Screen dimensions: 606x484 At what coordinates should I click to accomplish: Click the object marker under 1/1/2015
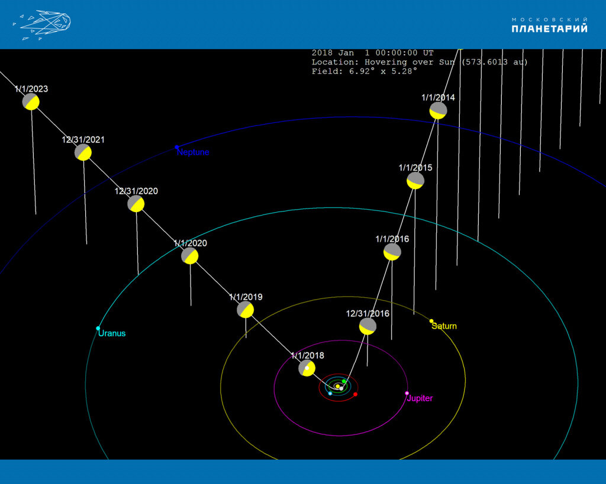(415, 181)
